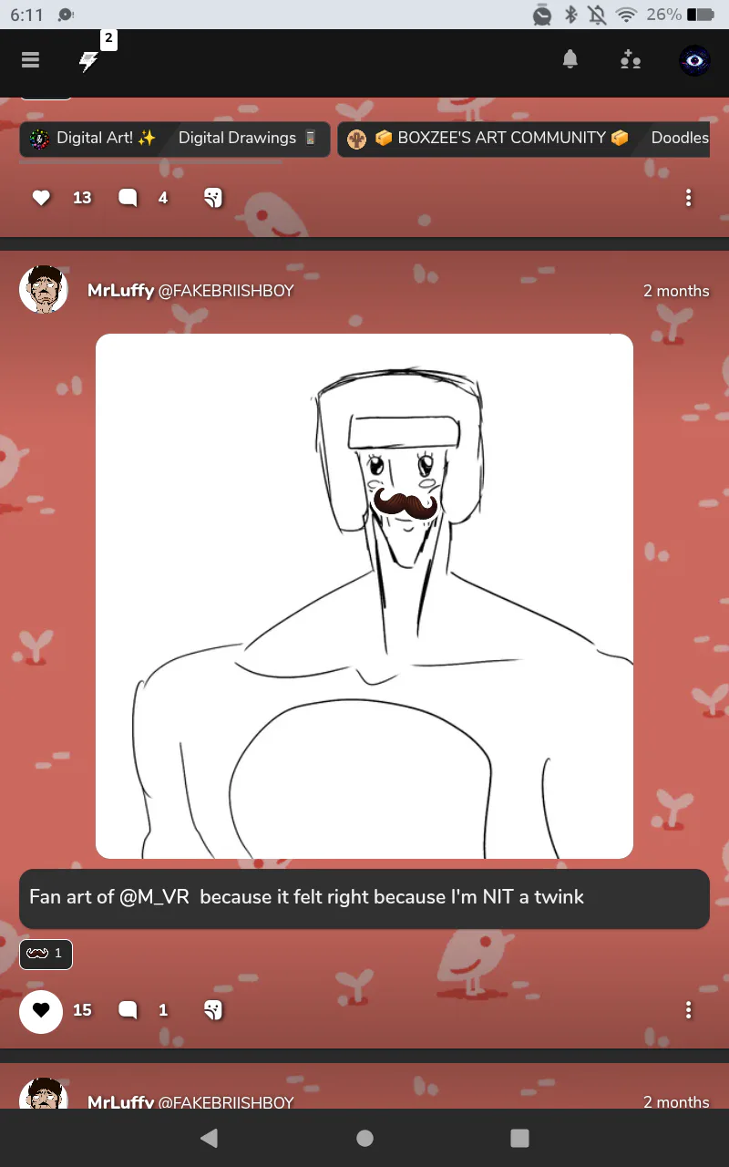Screen dimensions: 729x1167
Task: Like the post with 13 likes
Action: coord(41,198)
